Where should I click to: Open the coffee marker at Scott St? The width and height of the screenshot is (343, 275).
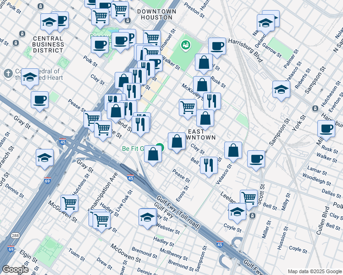pyautogui.click(x=256, y=159)
